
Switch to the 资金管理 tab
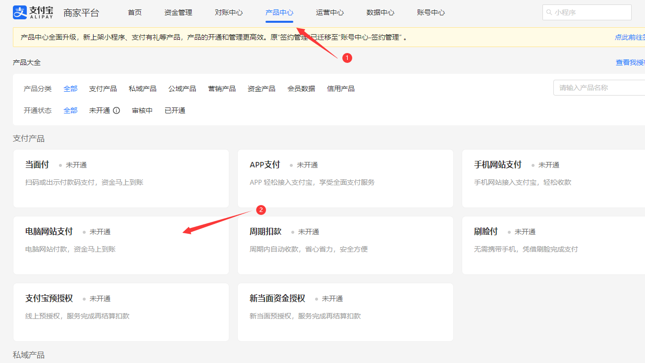[178, 12]
